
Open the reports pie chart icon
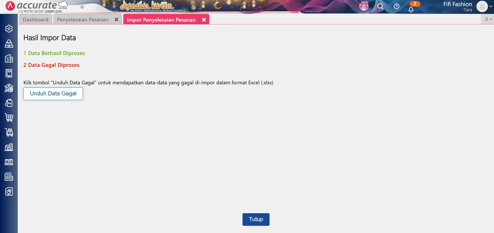(x=9, y=192)
